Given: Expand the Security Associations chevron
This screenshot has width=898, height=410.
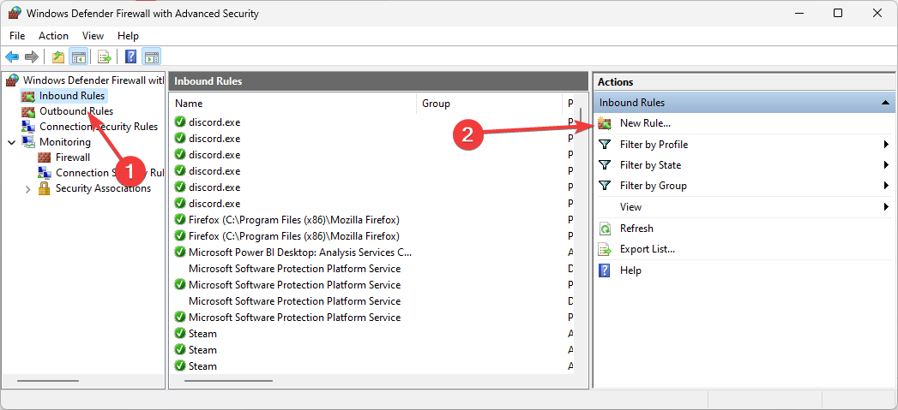Looking at the screenshot, I should (28, 188).
